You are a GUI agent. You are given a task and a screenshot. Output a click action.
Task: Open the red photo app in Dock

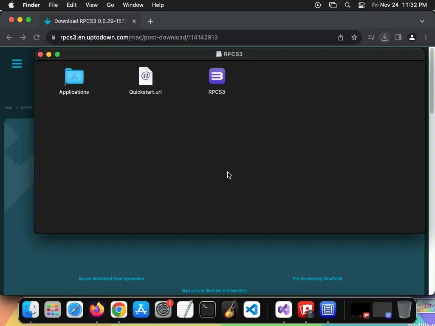tap(306, 309)
